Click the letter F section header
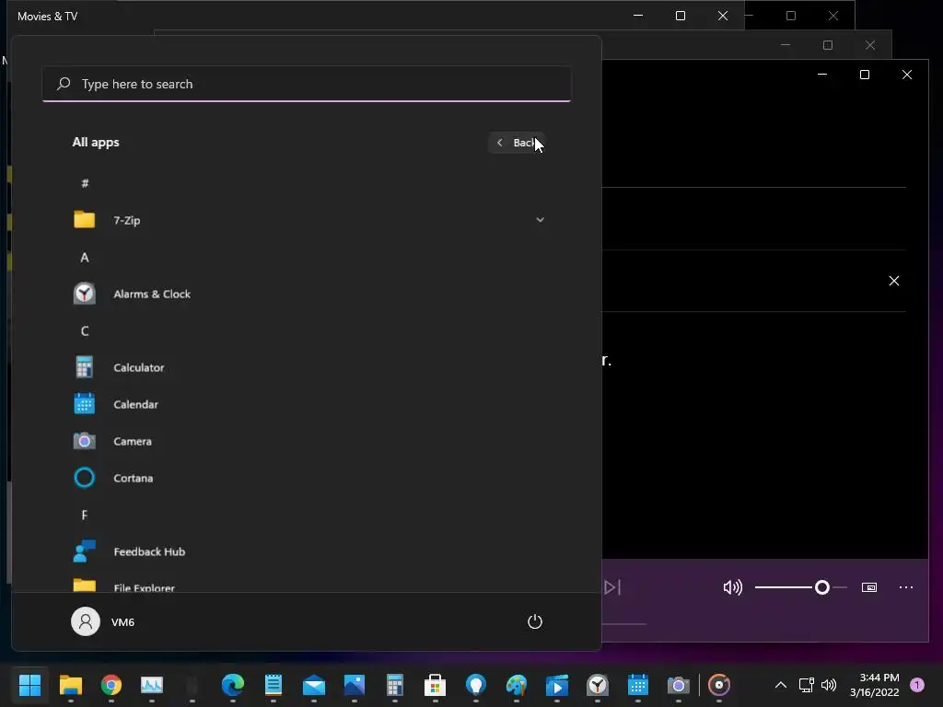The image size is (943, 707). click(x=85, y=515)
